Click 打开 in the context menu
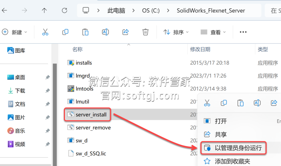The image size is (281, 166). click(221, 121)
